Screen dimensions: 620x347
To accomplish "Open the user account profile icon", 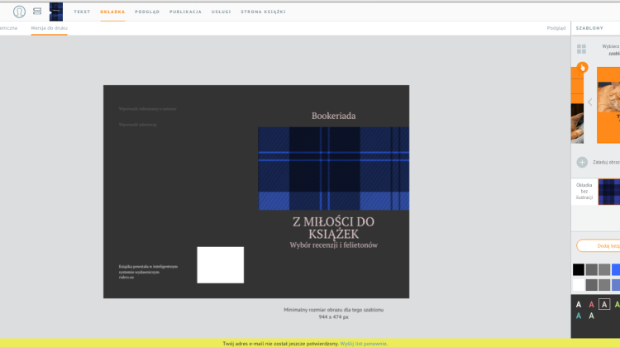I will pyautogui.click(x=19, y=12).
